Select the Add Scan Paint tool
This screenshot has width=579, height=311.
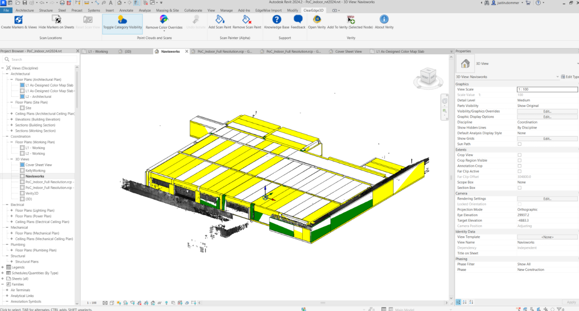[x=219, y=20]
